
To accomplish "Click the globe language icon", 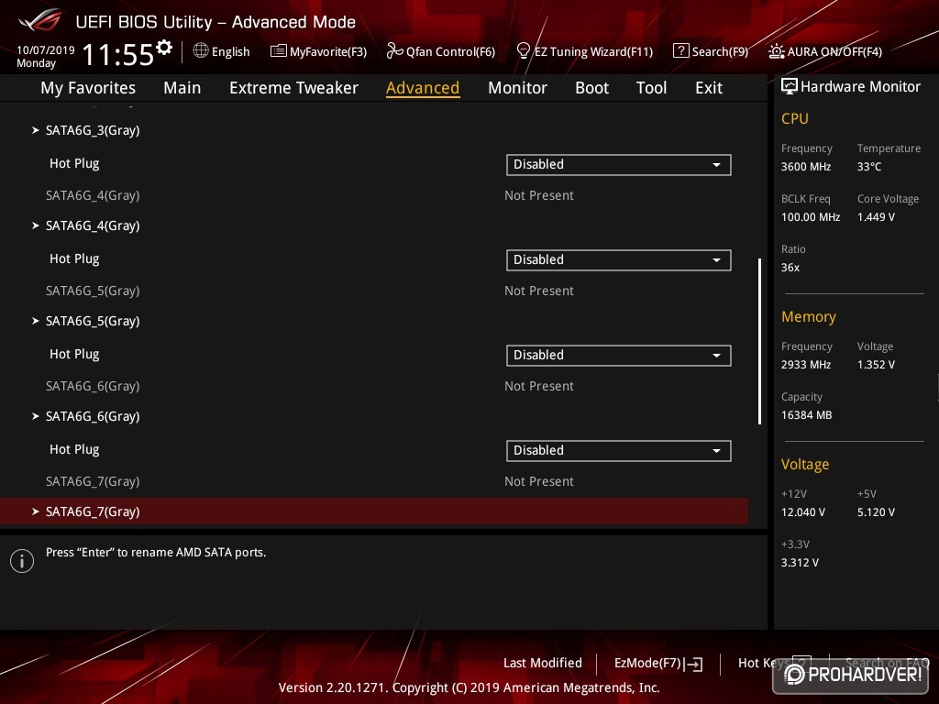I will pyautogui.click(x=201, y=51).
